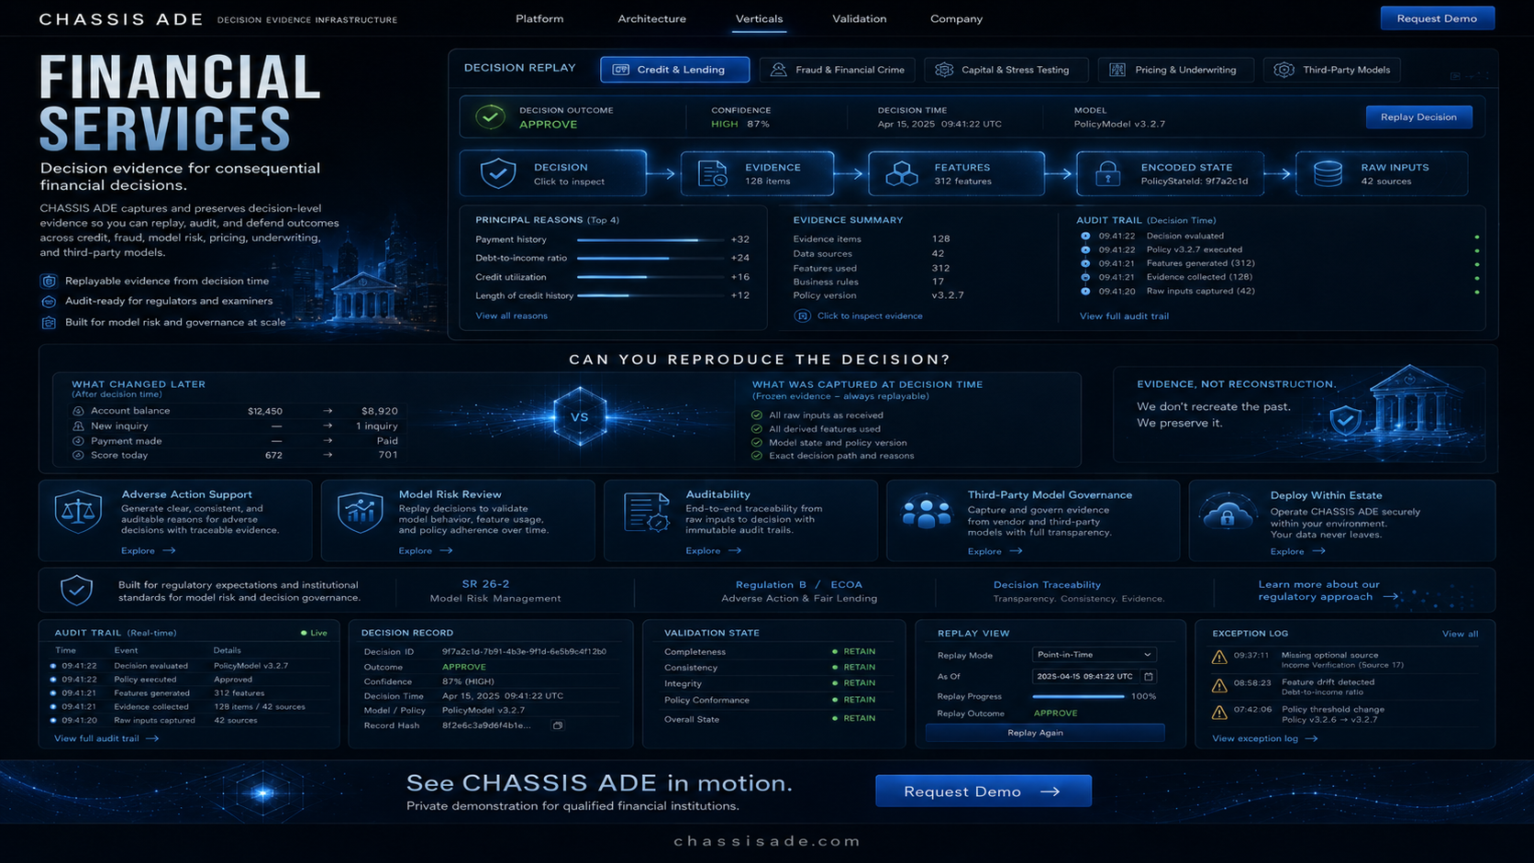Toggle Exact decision path and reasons check
This screenshot has height=863, width=1534.
pos(757,456)
